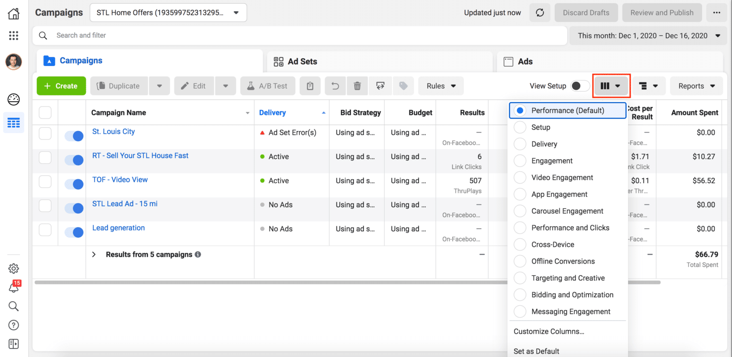Open Ads Manager notifications bell
Screen dimensions: 732x357
[x=13, y=287]
